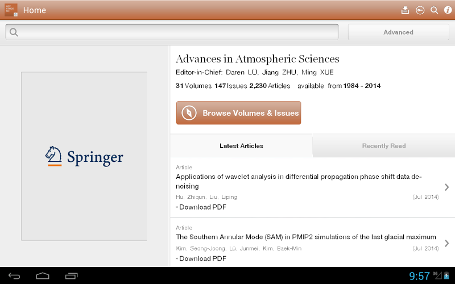Tap 'Advances in Atmospheric Sciences' heading
This screenshot has width=455, height=284.
pos(258,59)
